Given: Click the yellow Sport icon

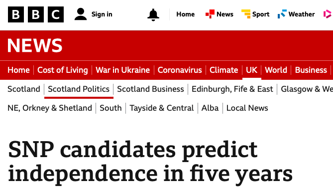Looking at the screenshot, I should tap(246, 14).
